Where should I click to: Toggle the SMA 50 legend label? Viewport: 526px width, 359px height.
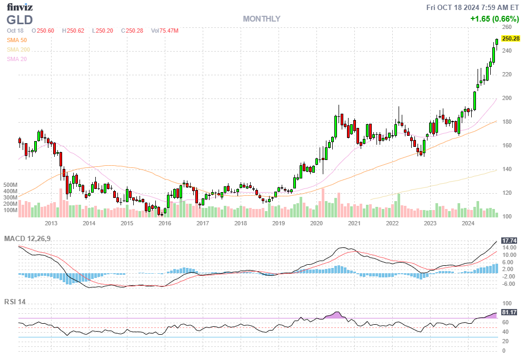(17, 40)
